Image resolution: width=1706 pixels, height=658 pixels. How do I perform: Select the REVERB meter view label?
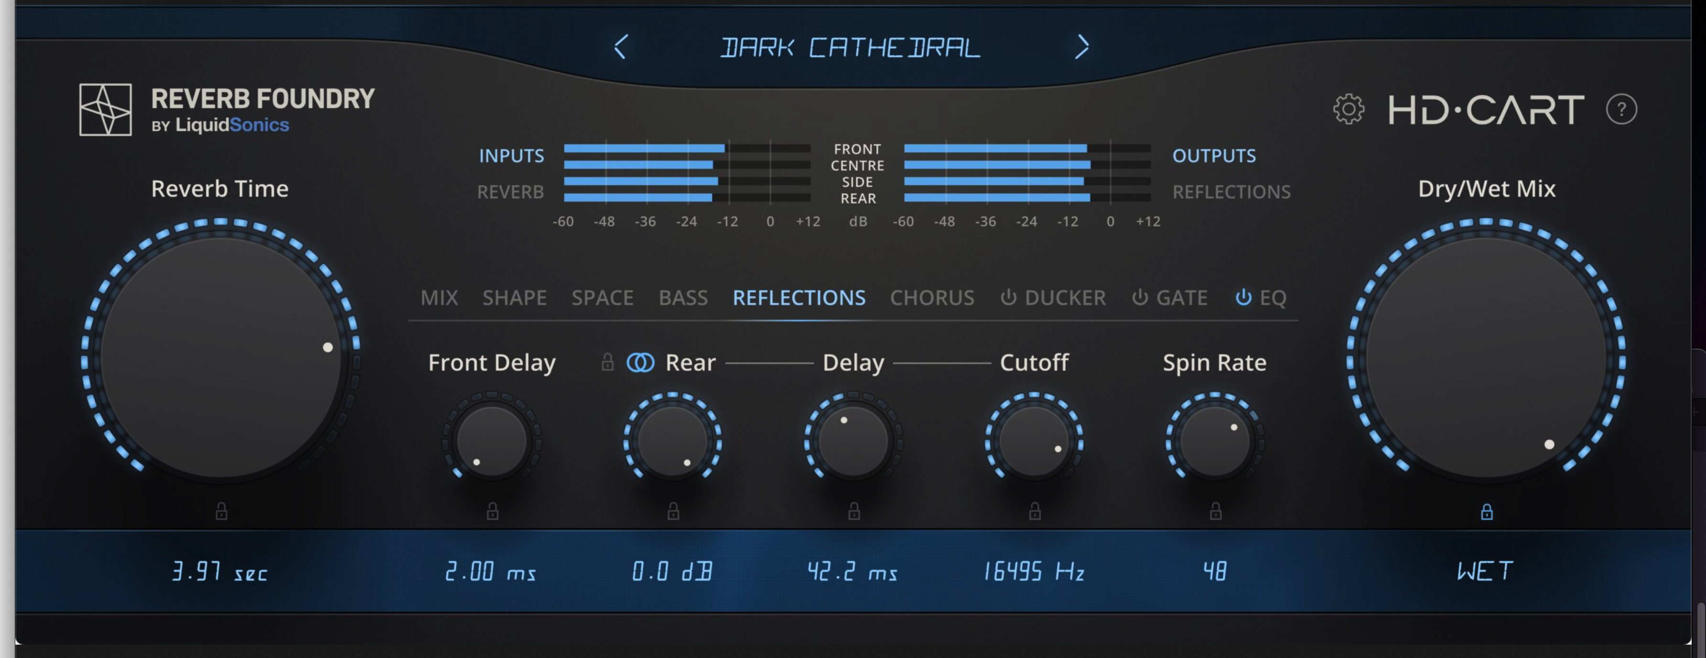(510, 192)
